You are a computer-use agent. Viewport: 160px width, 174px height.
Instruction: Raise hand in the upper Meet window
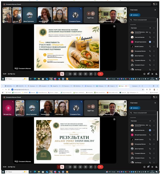(91, 74)
